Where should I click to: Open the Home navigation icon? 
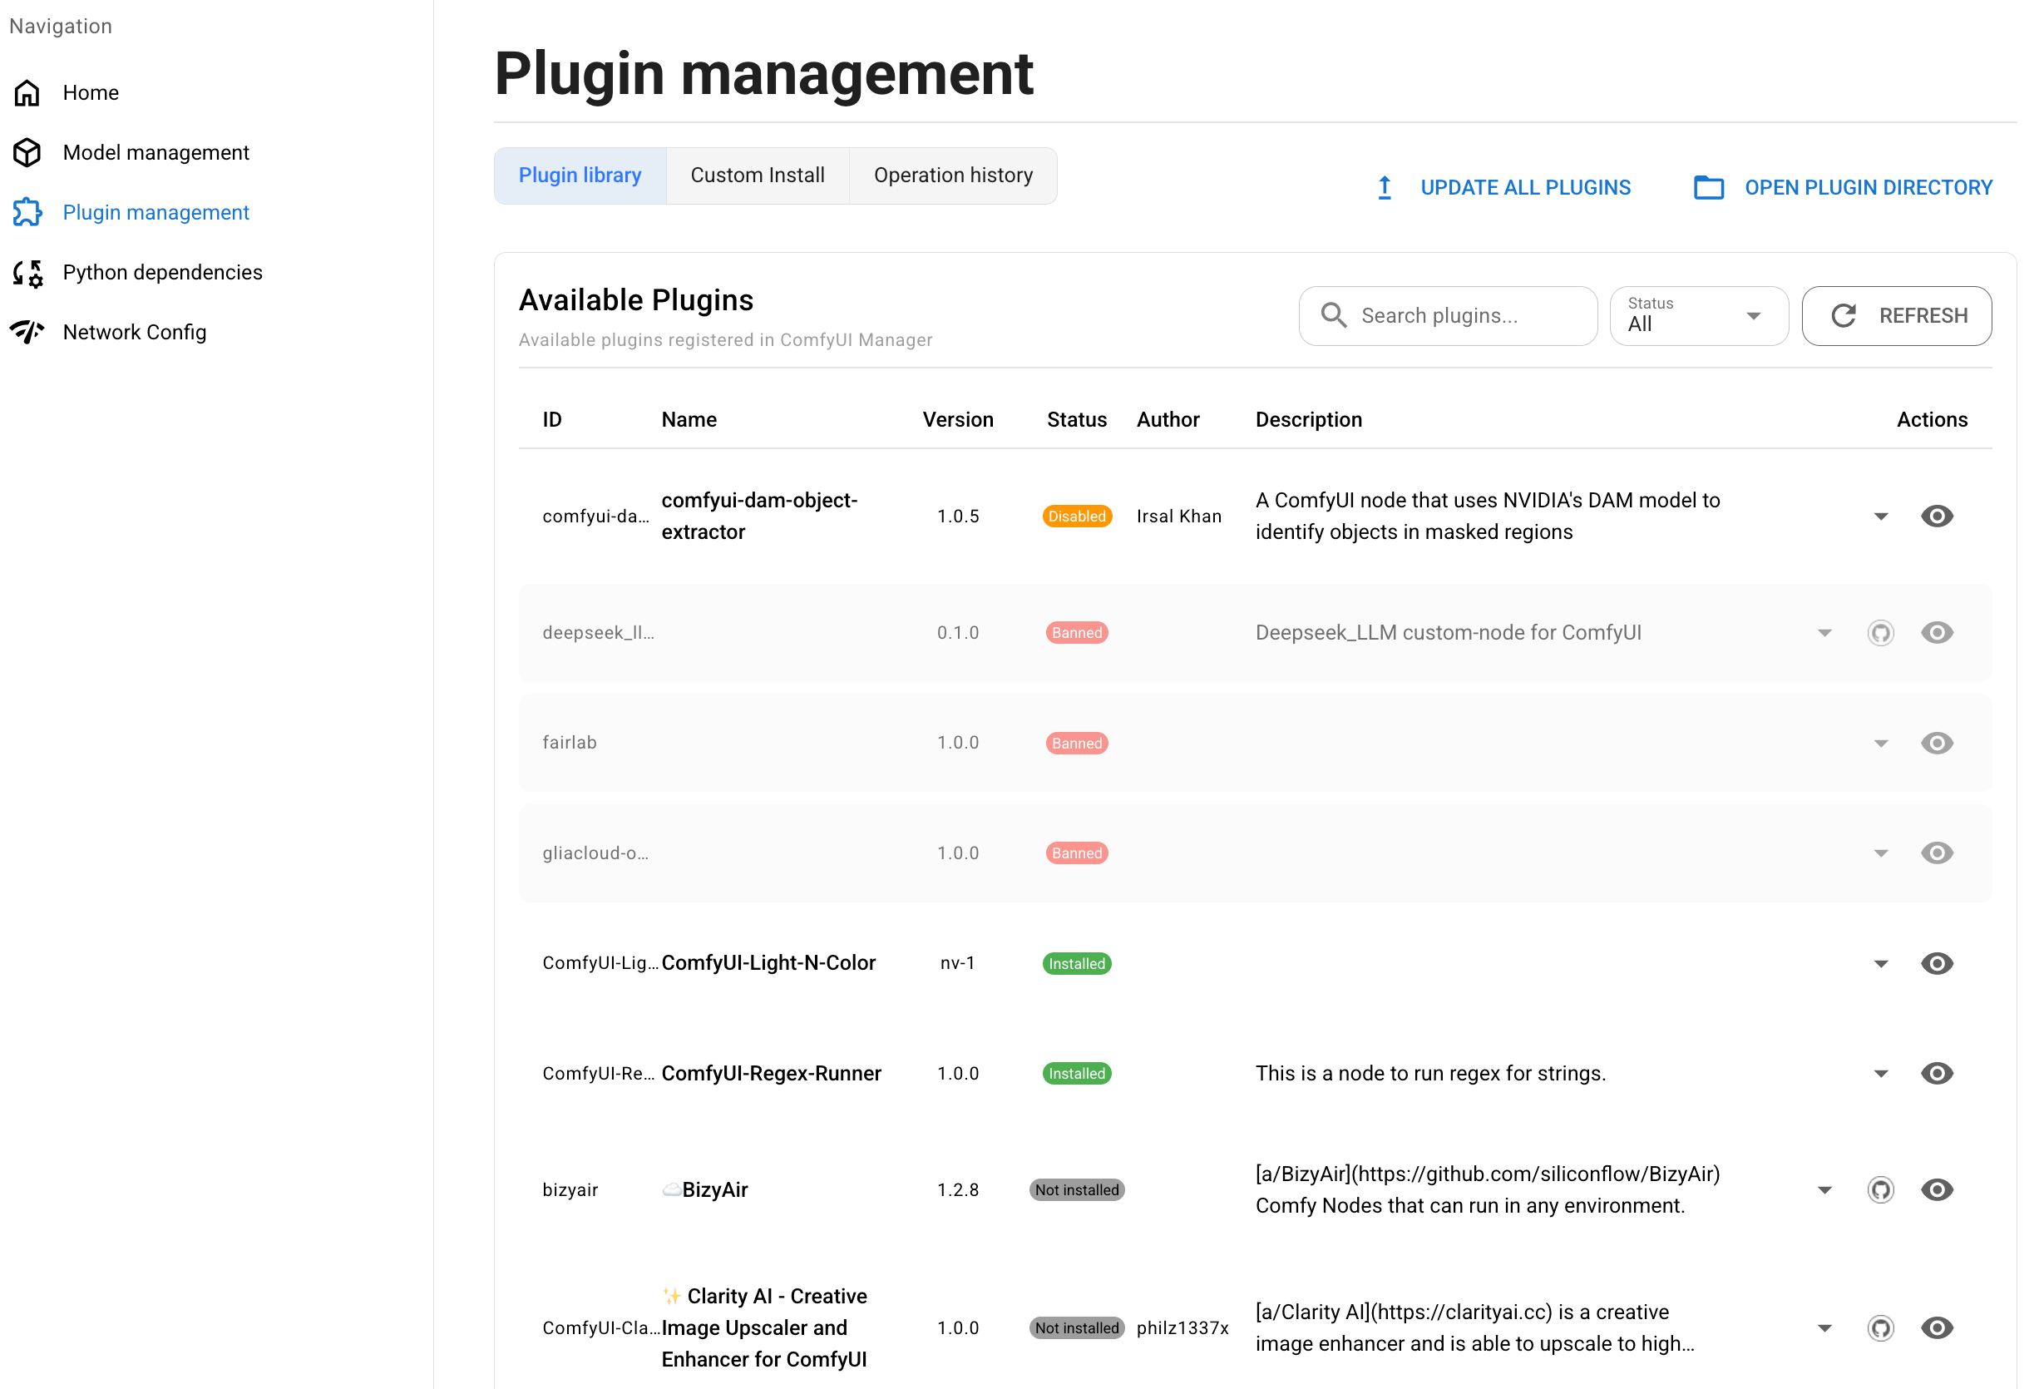click(27, 92)
